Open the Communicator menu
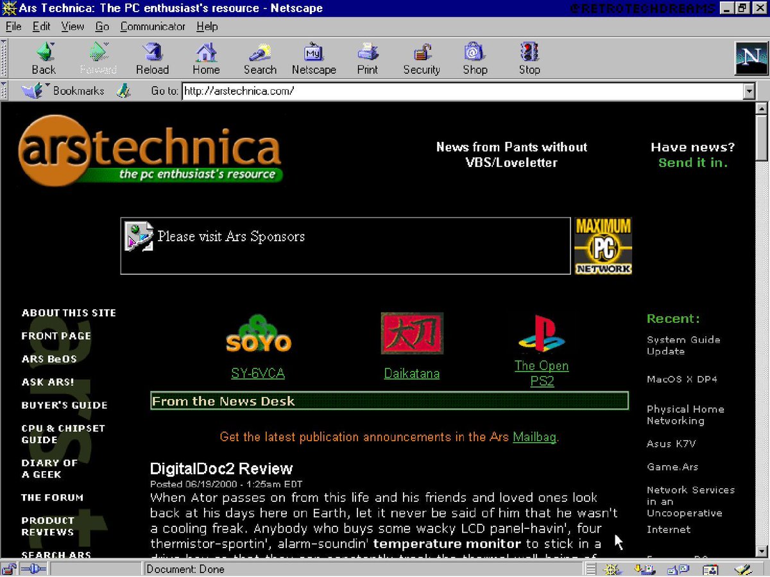The width and height of the screenshot is (770, 577). pyautogui.click(x=153, y=26)
